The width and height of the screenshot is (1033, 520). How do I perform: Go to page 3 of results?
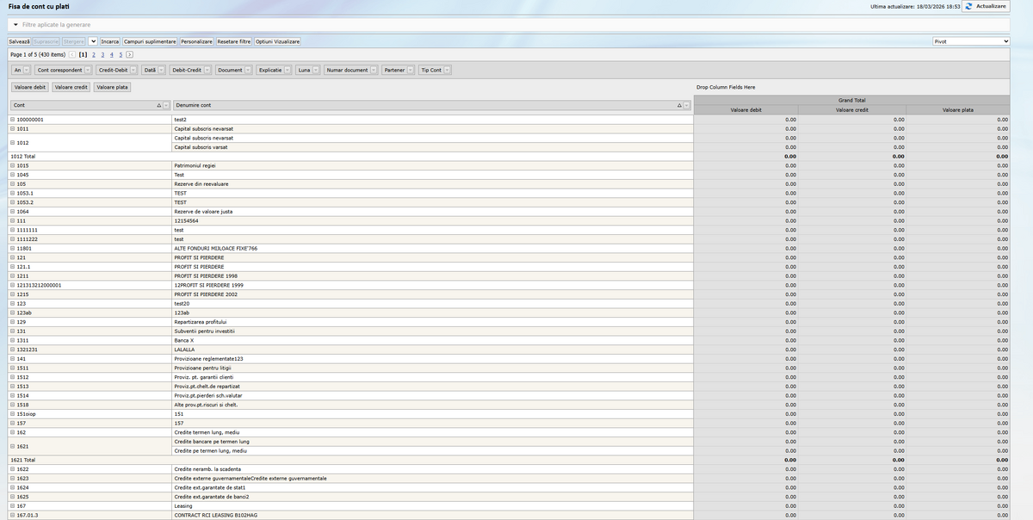tap(102, 54)
